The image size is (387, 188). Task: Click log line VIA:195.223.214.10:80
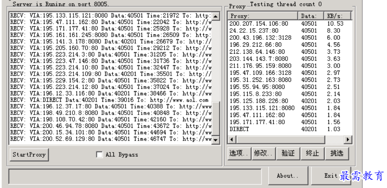pyautogui.click(x=111, y=68)
